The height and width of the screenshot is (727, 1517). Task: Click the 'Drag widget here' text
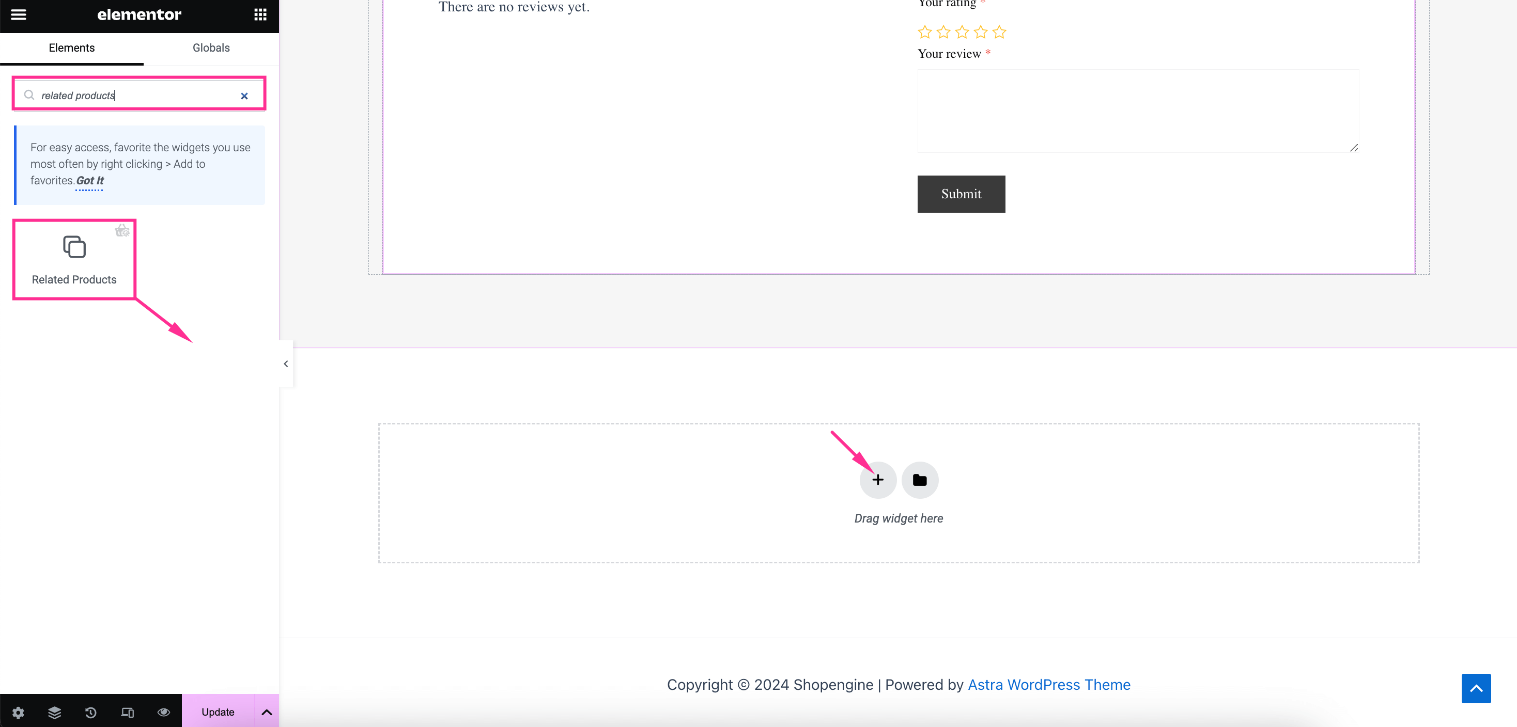[899, 518]
